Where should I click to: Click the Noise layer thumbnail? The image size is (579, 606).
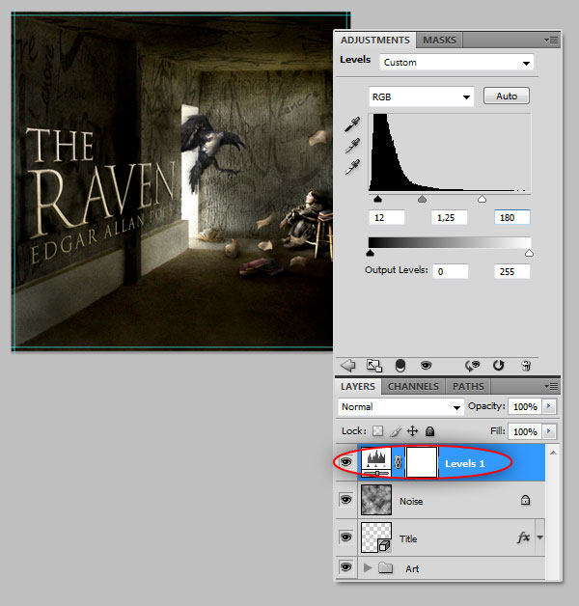[x=376, y=500]
